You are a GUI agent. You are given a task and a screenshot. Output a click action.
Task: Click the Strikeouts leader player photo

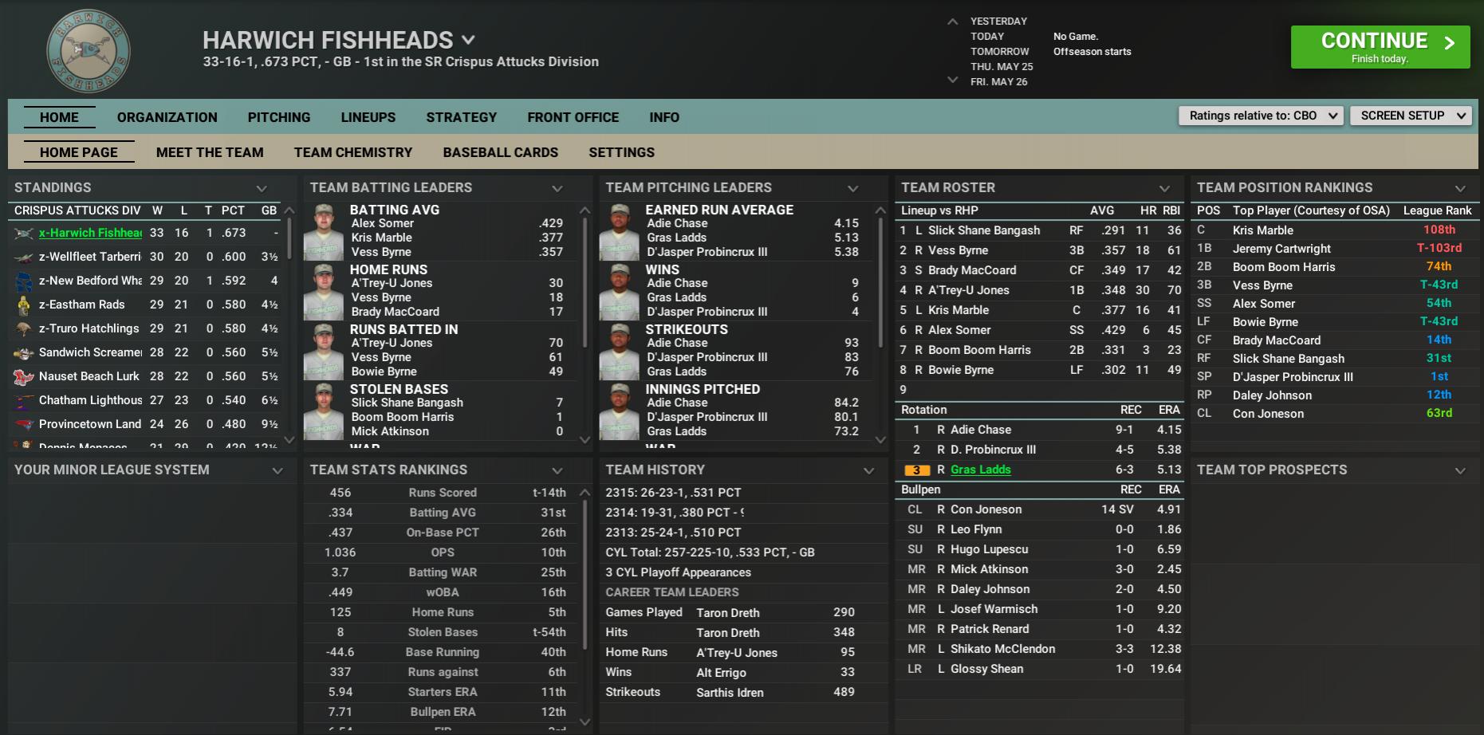point(620,352)
